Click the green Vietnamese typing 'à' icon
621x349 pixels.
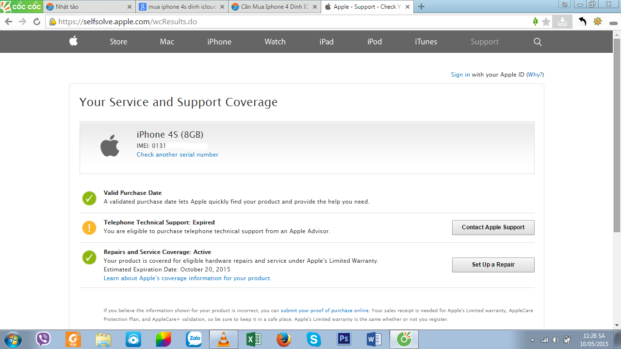(535, 22)
